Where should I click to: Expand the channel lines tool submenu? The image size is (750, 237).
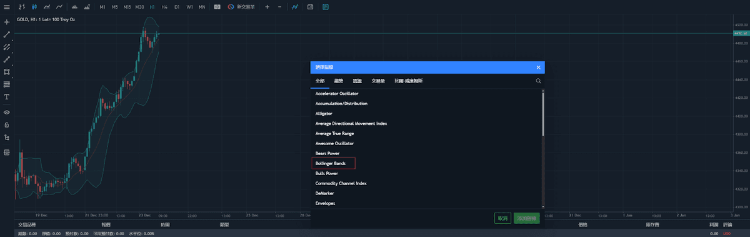pyautogui.click(x=7, y=47)
